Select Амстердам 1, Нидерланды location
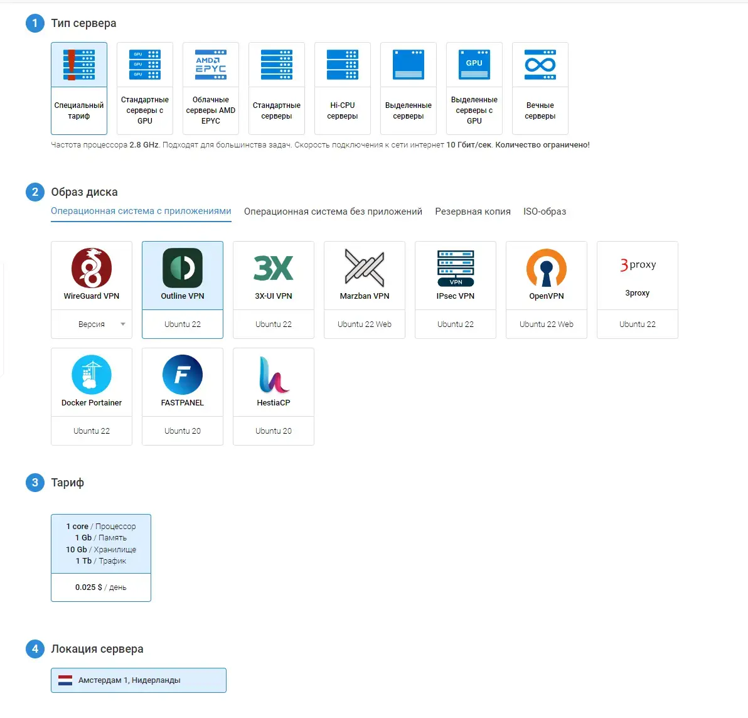Image resolution: width=748 pixels, height=718 pixels. pyautogui.click(x=139, y=680)
